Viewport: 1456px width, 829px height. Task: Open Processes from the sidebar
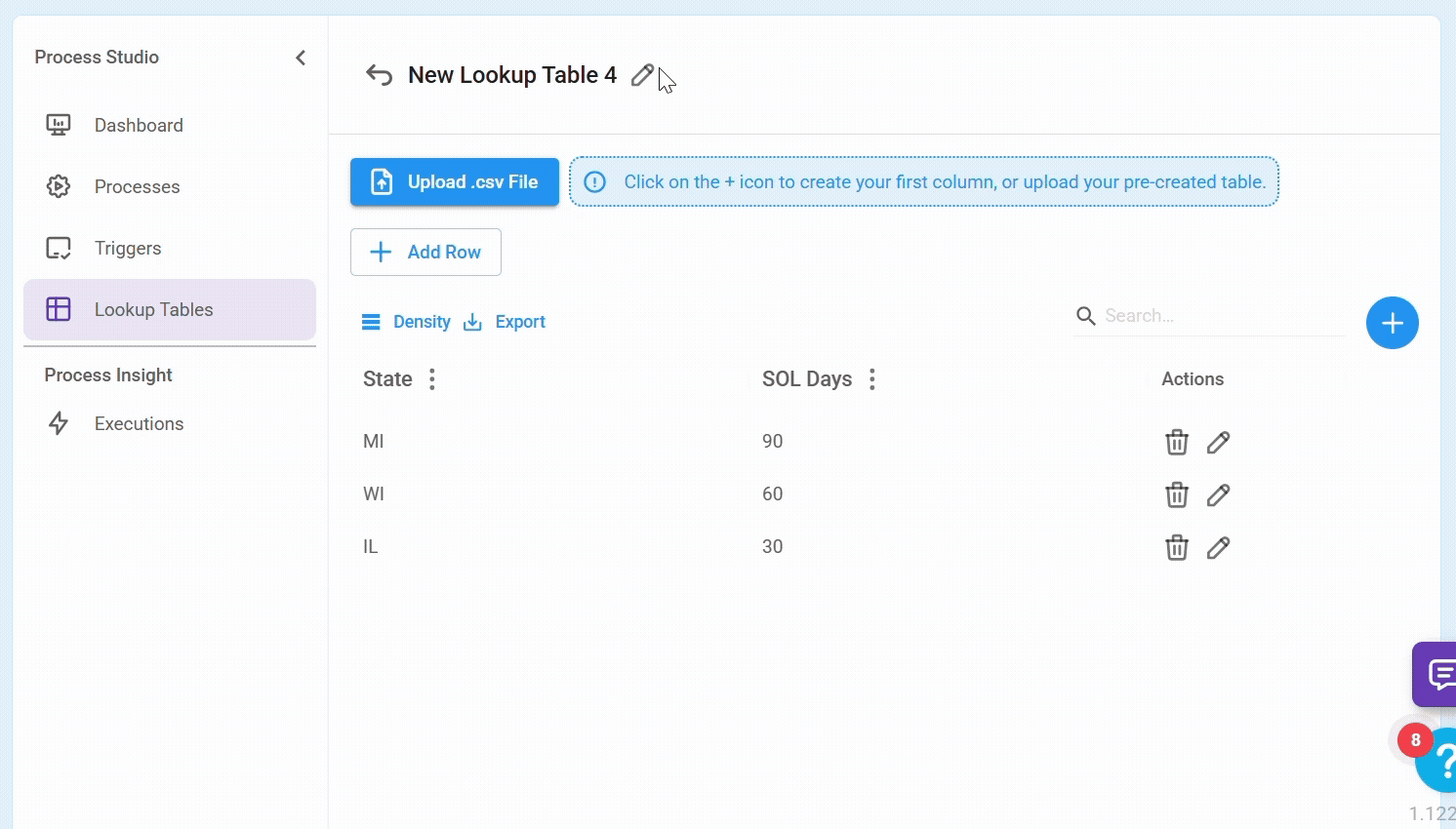tap(137, 187)
